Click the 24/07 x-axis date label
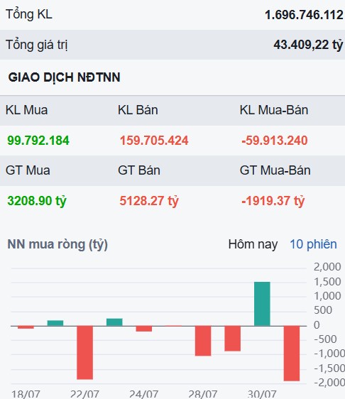Image resolution: width=345 pixels, height=399 pixels. click(x=143, y=394)
